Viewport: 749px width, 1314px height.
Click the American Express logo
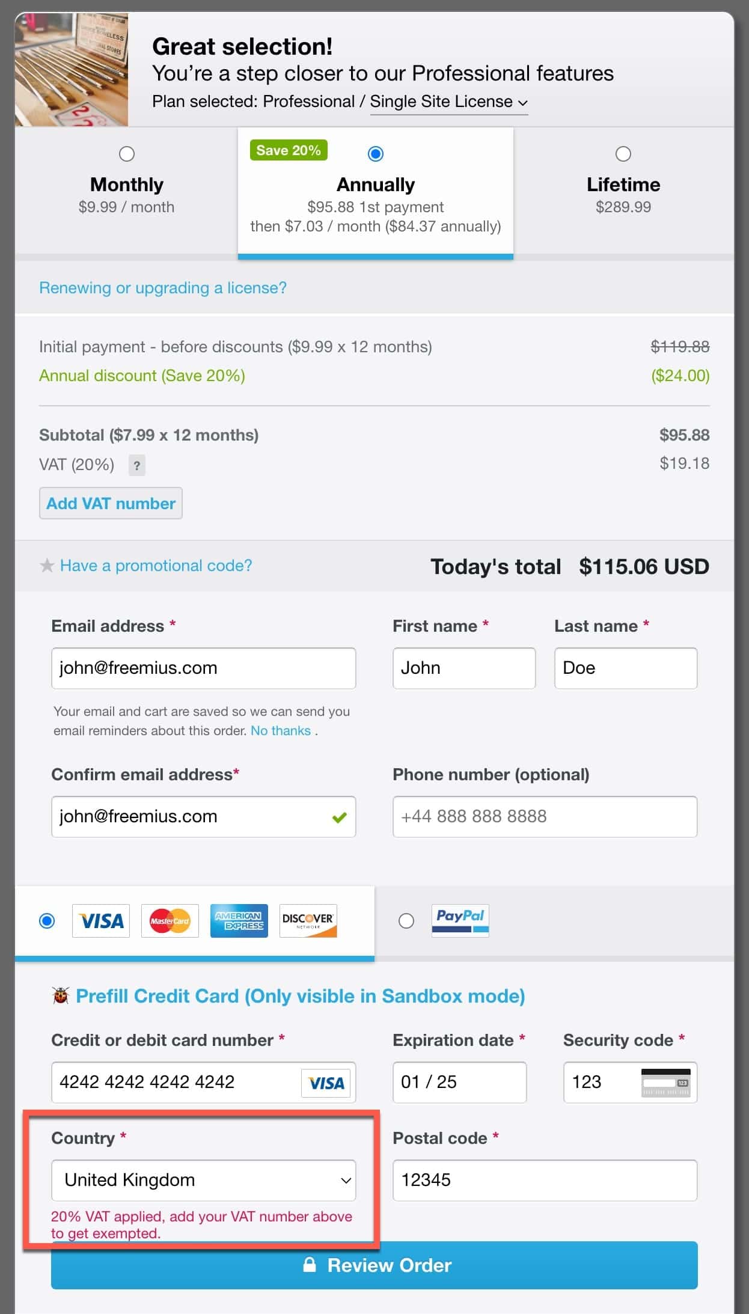point(239,921)
